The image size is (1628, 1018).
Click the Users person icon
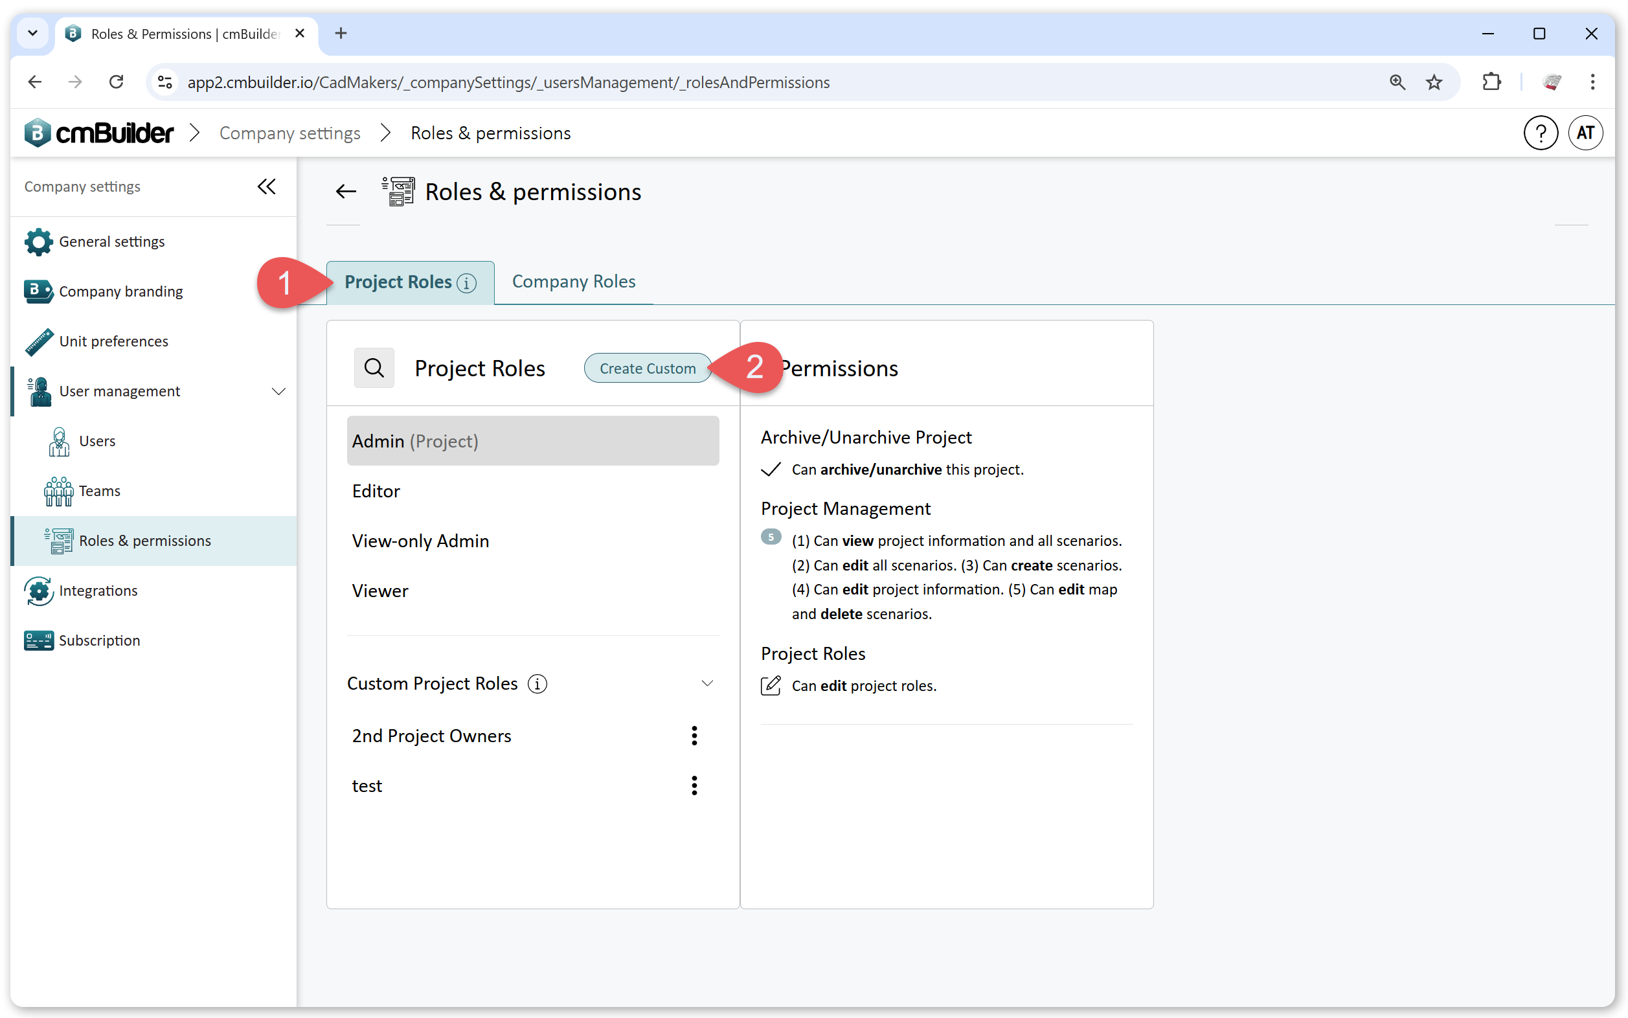coord(59,441)
